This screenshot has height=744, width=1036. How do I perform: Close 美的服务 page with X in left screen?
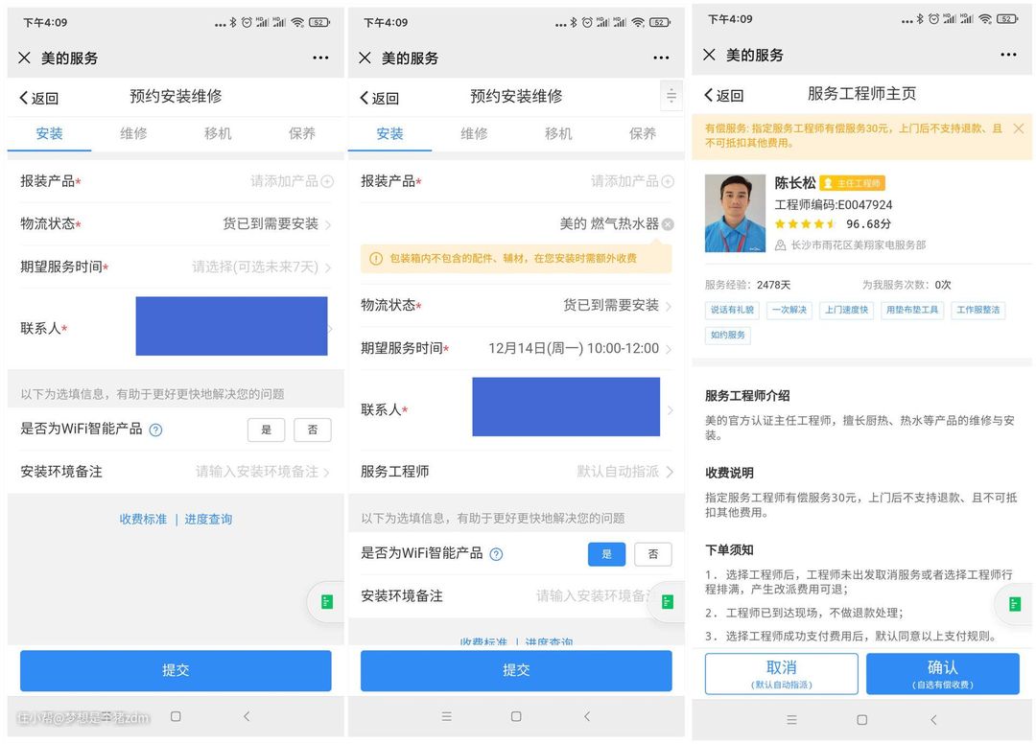[x=24, y=58]
